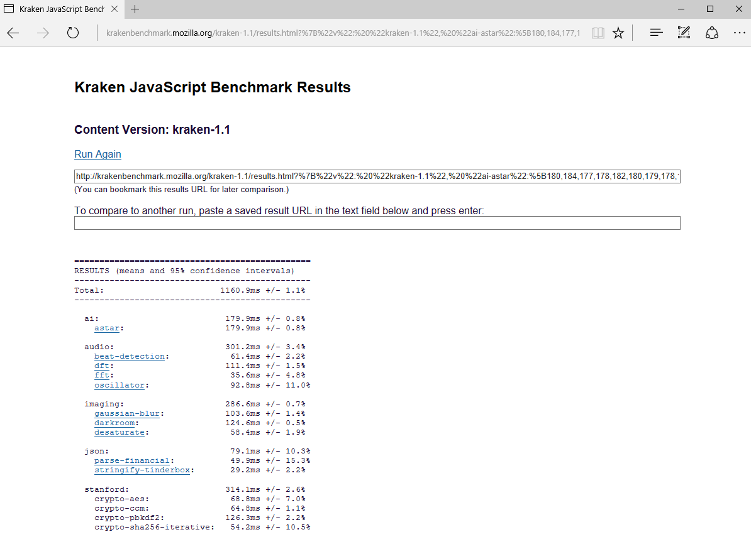
Task: Click the 'Kraken JavaScript Benchmark Results' title
Action: (213, 87)
